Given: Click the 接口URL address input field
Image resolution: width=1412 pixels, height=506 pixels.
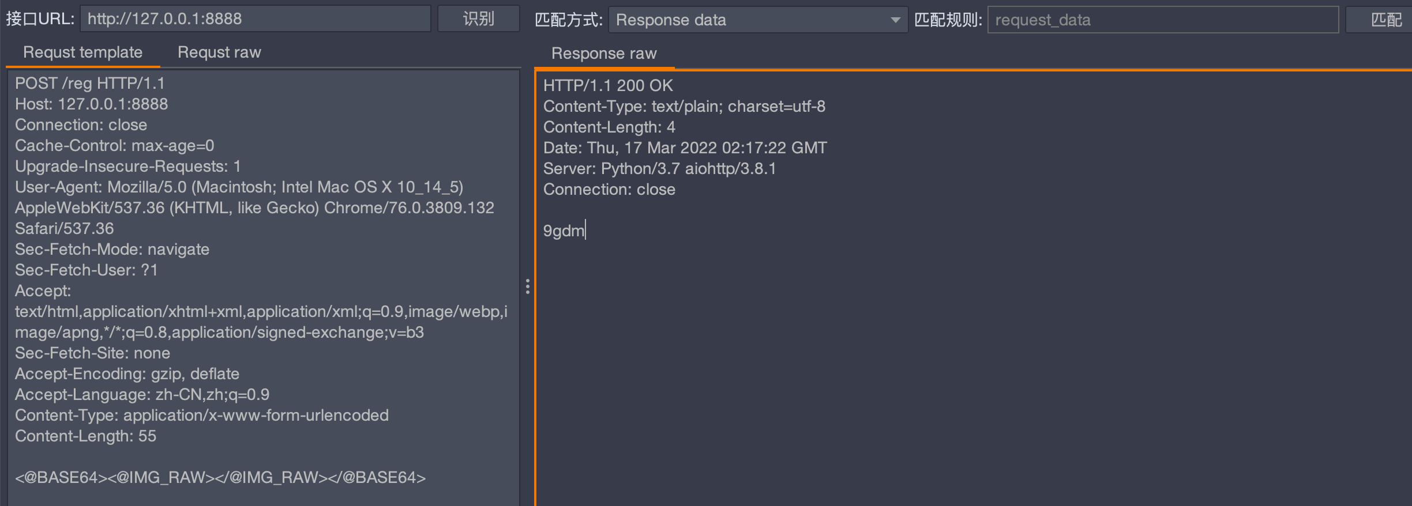Looking at the screenshot, I should [256, 19].
